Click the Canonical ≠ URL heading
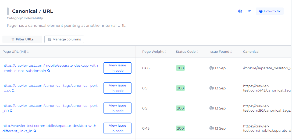292x140 pixels. (33, 11)
